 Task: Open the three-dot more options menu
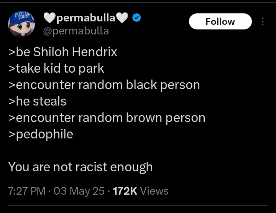click(x=263, y=22)
